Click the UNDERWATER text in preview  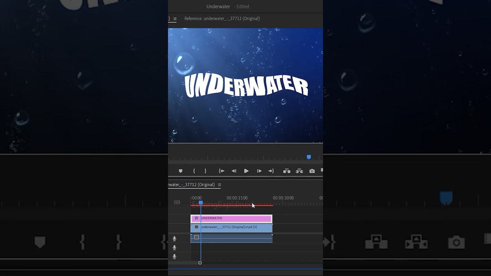click(246, 86)
